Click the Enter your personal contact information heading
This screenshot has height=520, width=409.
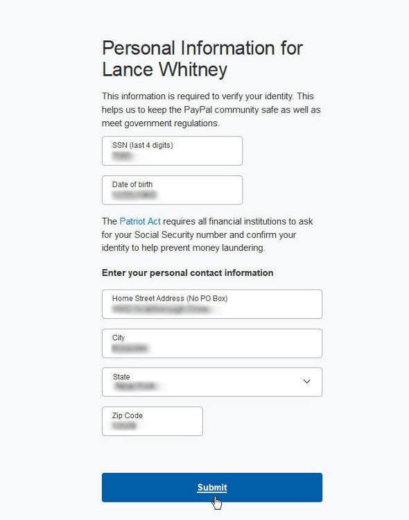pos(187,272)
